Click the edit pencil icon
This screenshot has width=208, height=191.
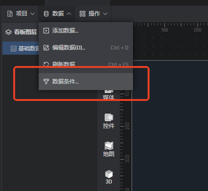pos(46,48)
